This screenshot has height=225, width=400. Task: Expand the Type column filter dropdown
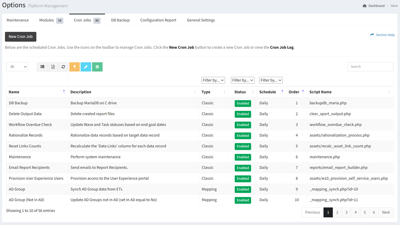point(213,80)
